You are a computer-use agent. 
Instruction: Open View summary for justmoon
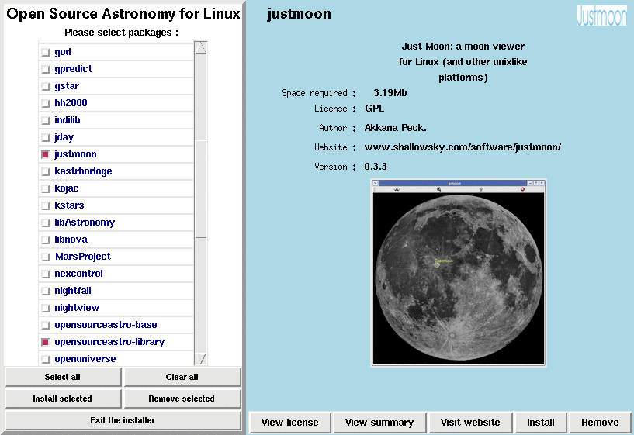tap(379, 423)
